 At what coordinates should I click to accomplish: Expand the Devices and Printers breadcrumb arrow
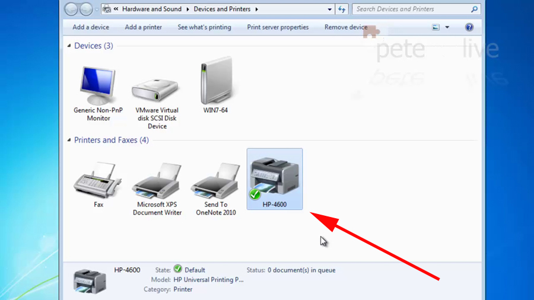pyautogui.click(x=257, y=9)
